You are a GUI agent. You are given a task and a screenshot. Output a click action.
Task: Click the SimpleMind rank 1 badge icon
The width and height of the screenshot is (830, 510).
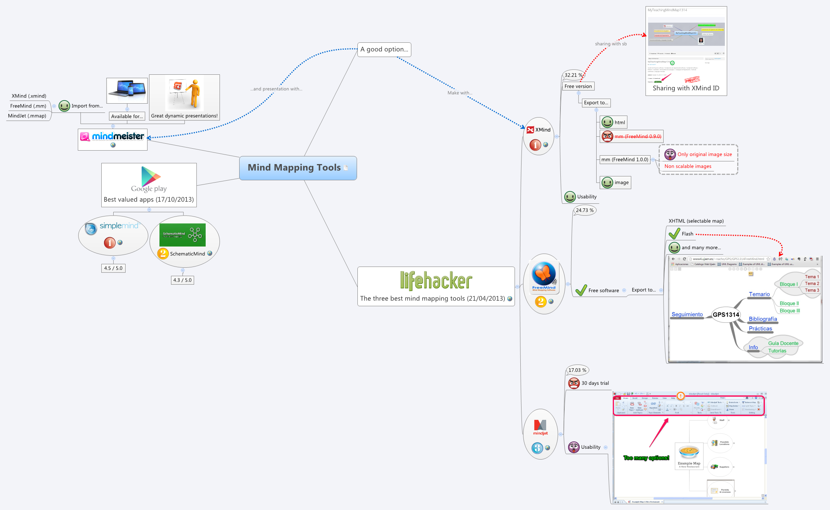click(109, 243)
